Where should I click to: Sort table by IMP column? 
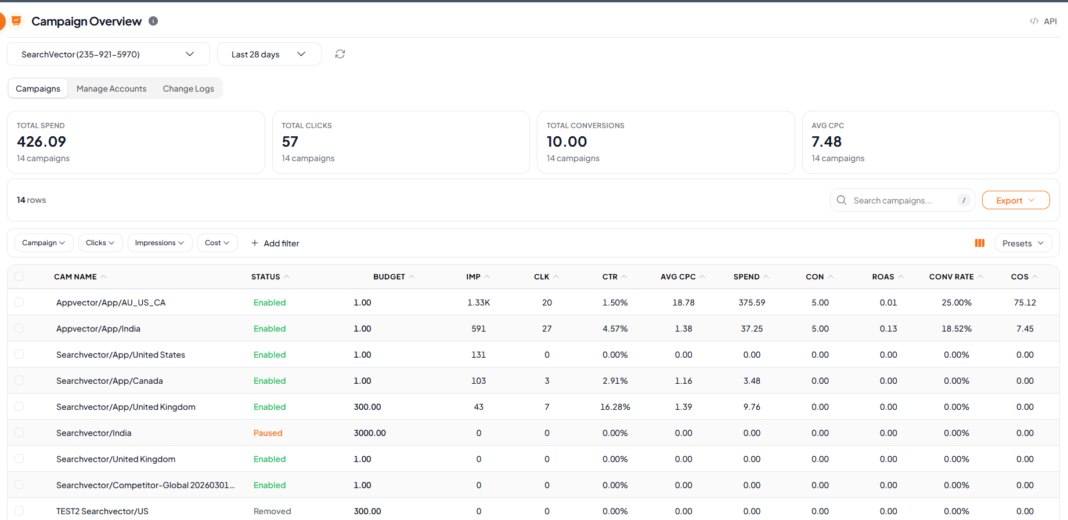coord(478,277)
